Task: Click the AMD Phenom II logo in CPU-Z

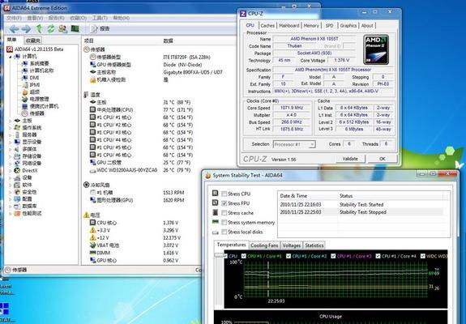Action: pyautogui.click(x=376, y=49)
